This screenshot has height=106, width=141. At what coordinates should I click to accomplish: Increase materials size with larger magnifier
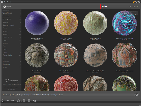click(x=135, y=14)
